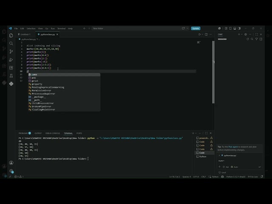This screenshot has height=204, width=272.
Task: Switch to the Untitled-1 tab
Action: pos(25,34)
